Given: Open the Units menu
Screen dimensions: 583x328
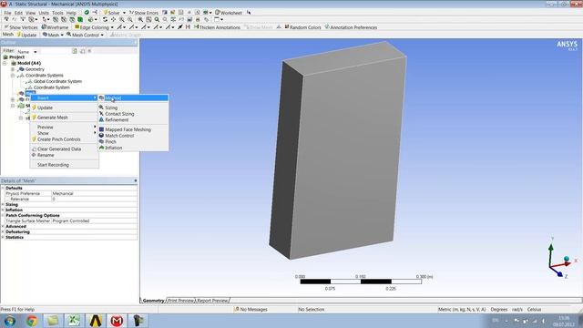Looking at the screenshot, I should point(44,13).
